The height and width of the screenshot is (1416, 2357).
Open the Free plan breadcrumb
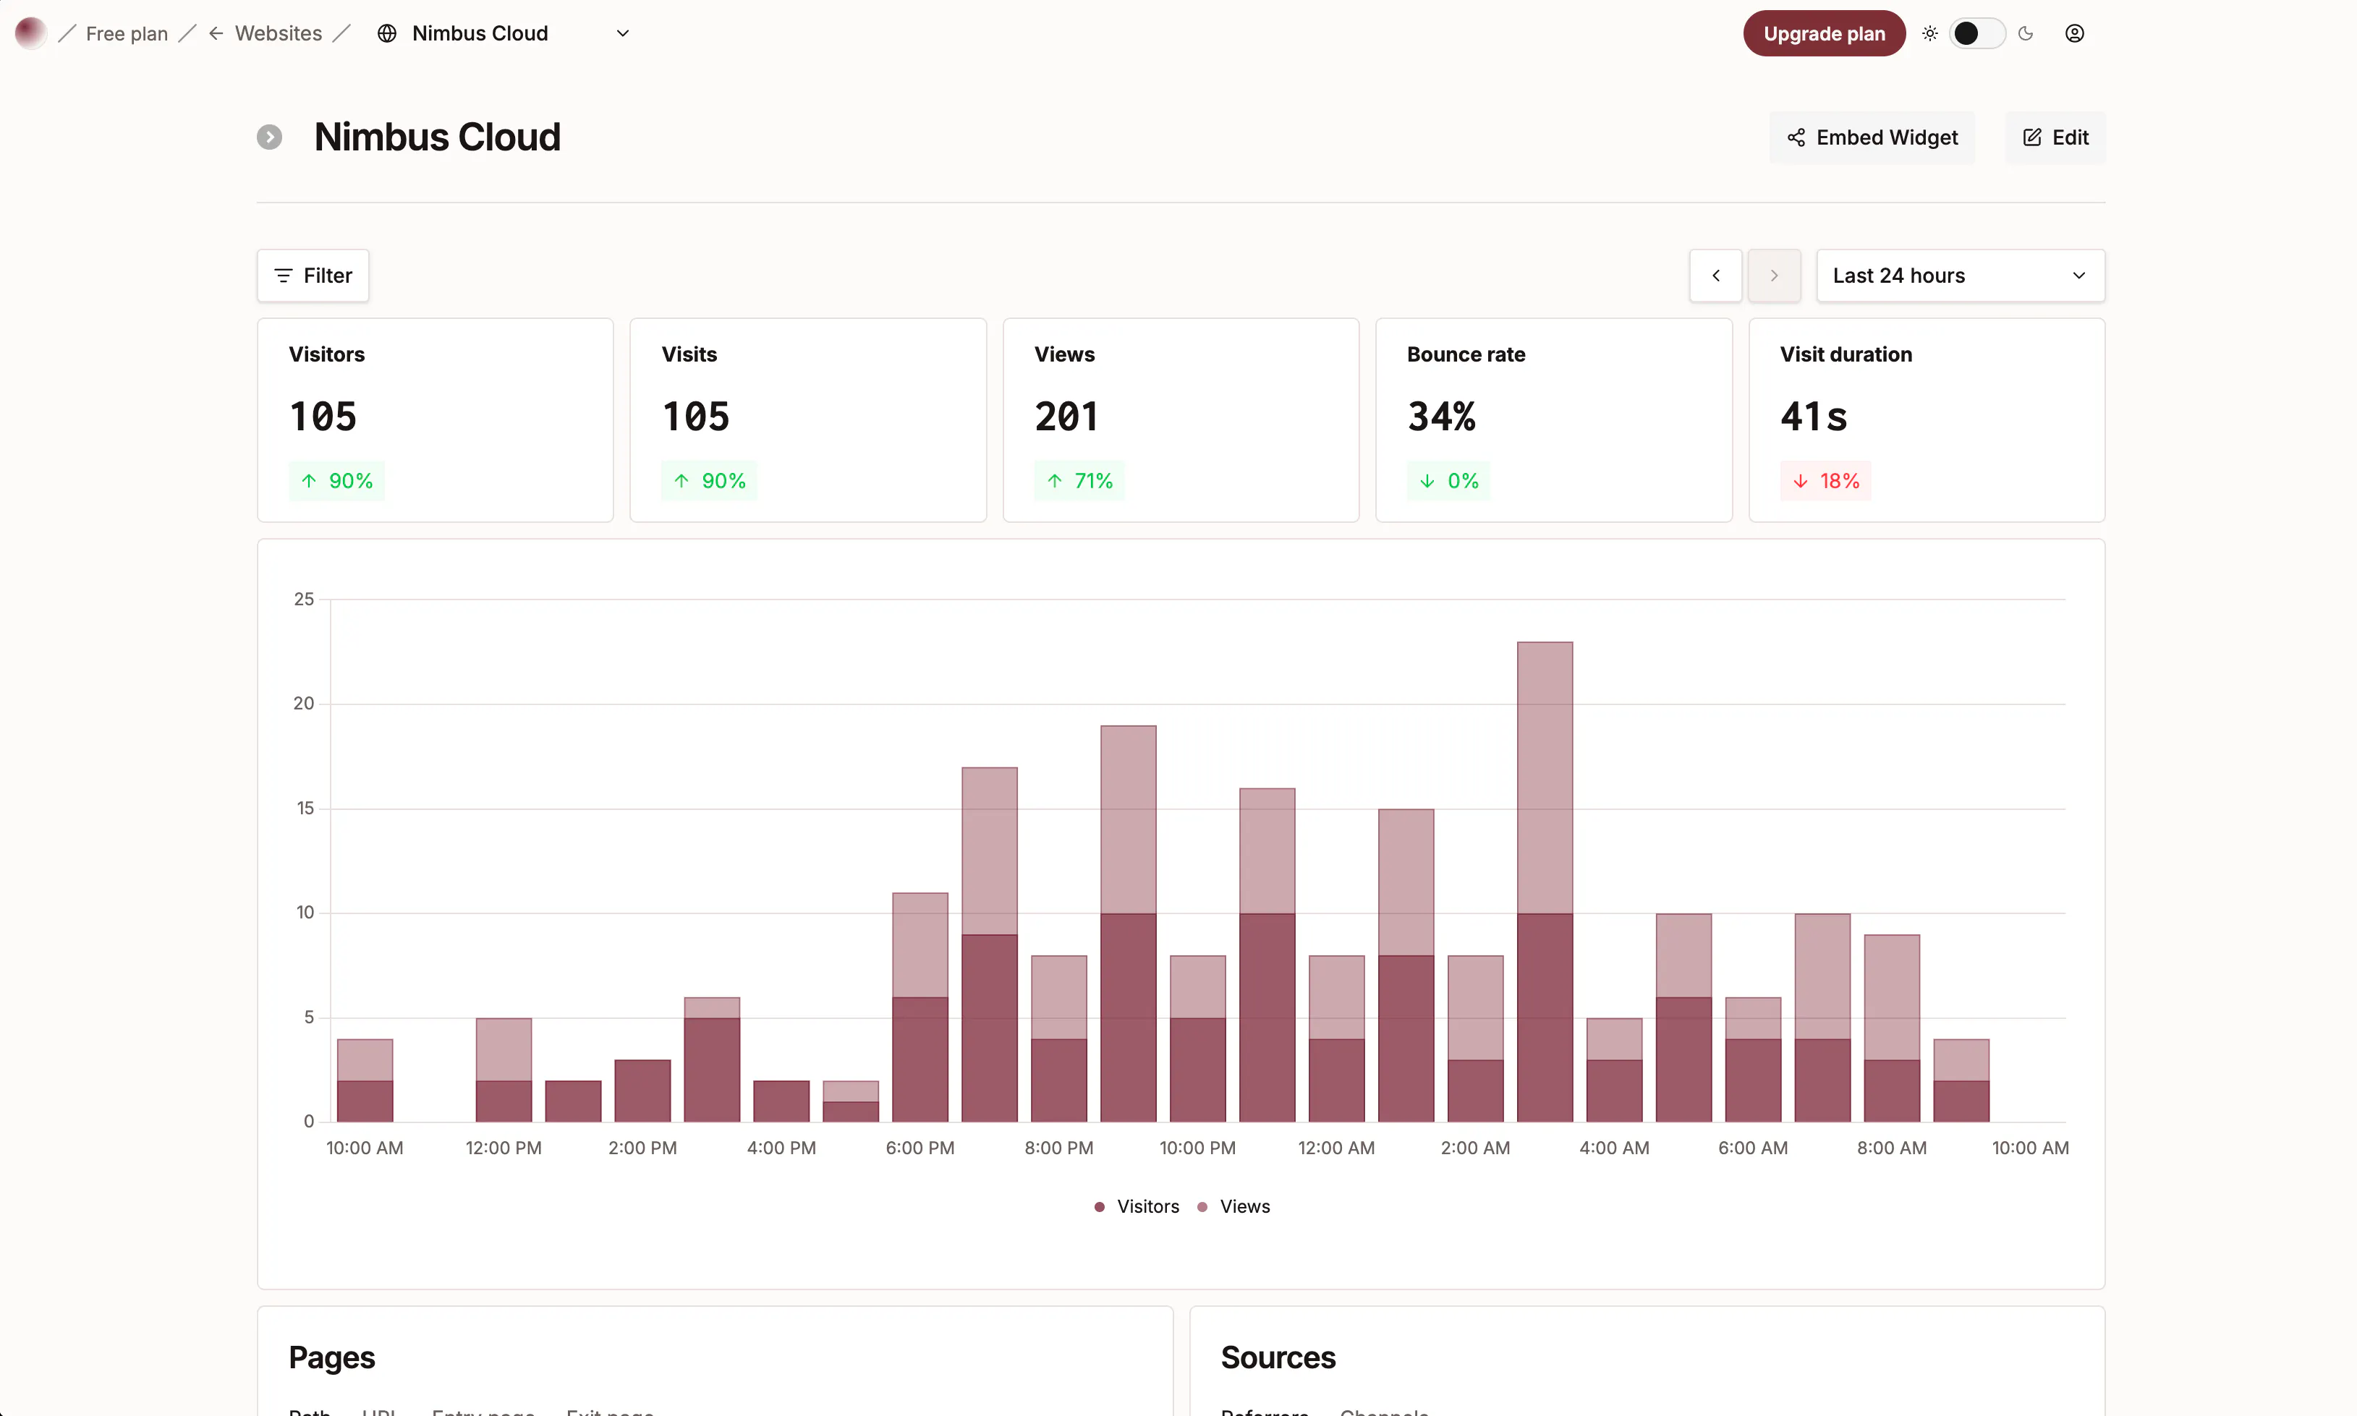126,33
